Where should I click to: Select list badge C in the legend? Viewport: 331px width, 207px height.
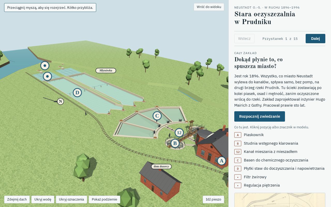tap(238, 160)
